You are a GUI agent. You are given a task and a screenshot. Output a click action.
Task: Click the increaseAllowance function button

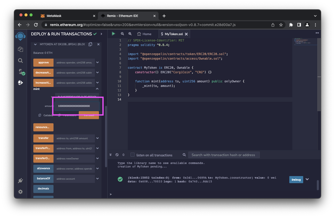(x=43, y=83)
